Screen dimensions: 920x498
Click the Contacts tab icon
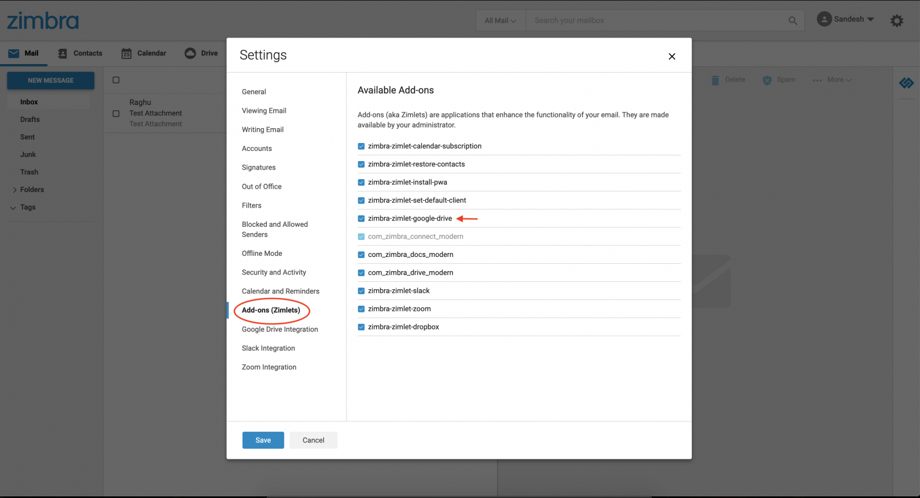click(62, 53)
